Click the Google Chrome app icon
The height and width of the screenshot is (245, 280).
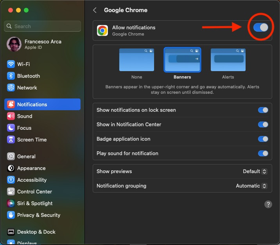102,30
